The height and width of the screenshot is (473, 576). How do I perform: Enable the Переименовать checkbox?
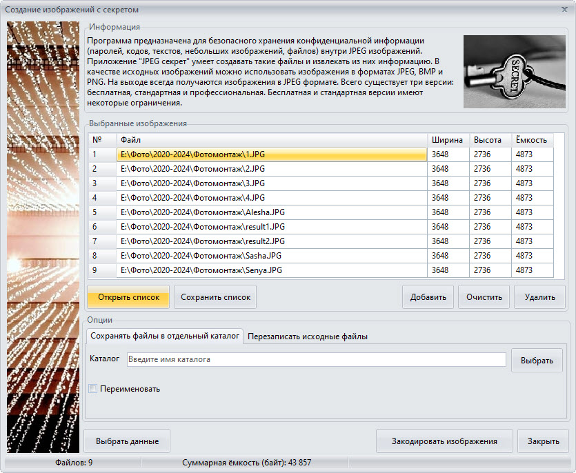point(93,389)
